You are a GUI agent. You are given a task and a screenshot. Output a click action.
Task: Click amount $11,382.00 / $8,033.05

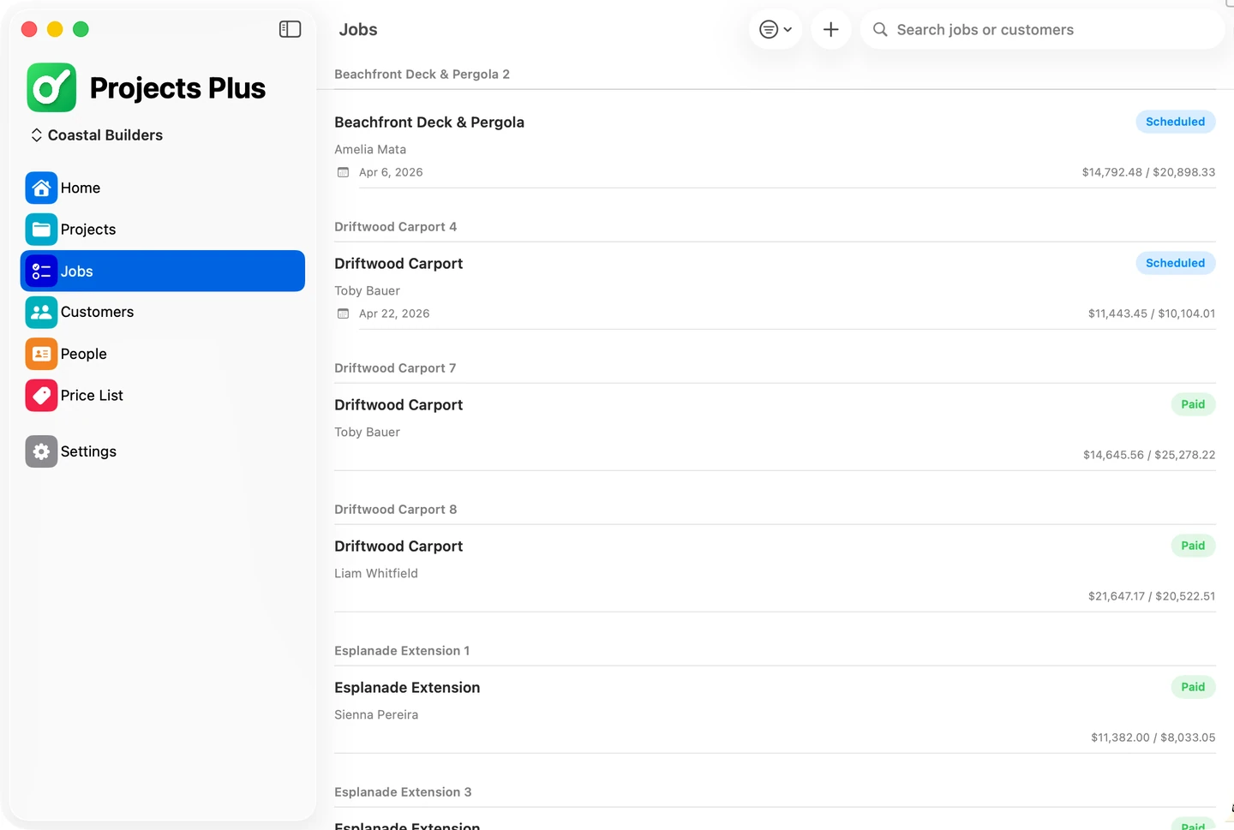[1153, 737]
